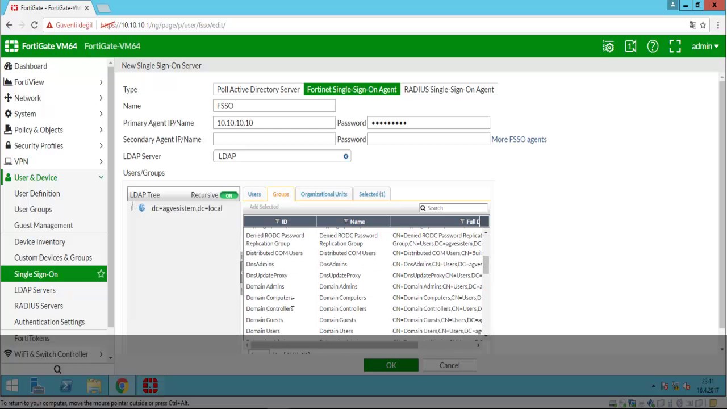Image resolution: width=727 pixels, height=409 pixels.
Task: Sort by the Name column header
Action: 353,222
